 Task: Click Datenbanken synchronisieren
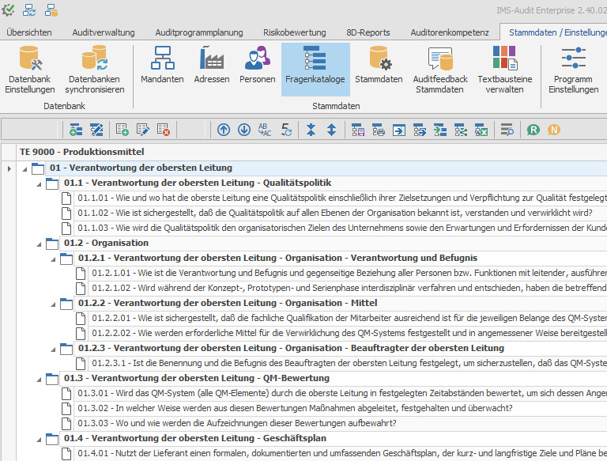[x=95, y=70]
